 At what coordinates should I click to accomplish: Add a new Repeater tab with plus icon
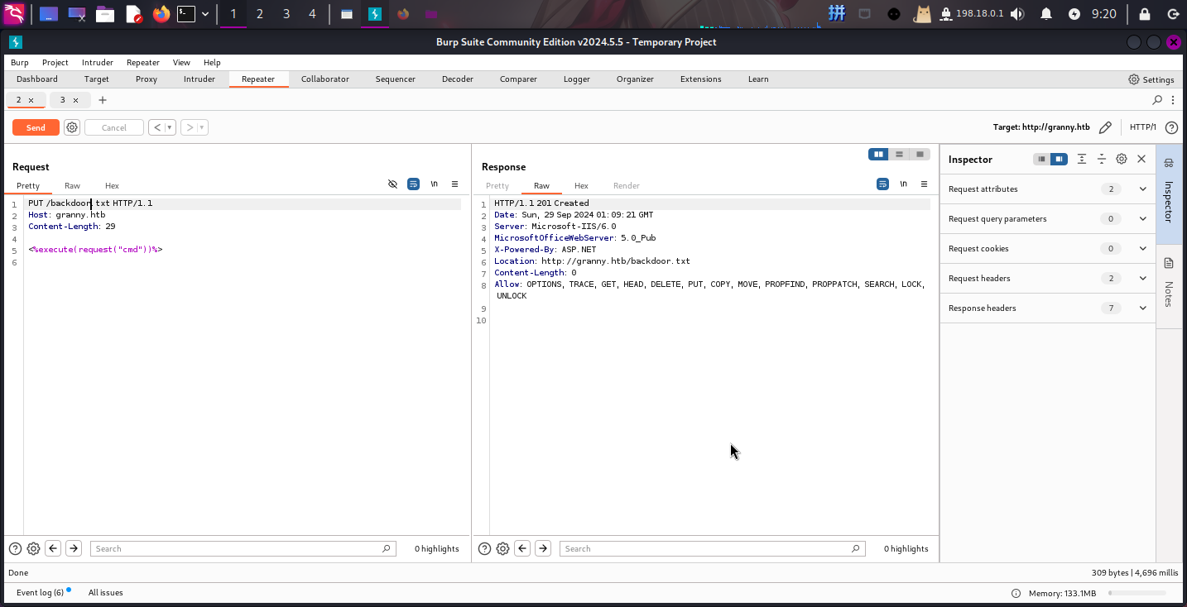click(x=103, y=100)
